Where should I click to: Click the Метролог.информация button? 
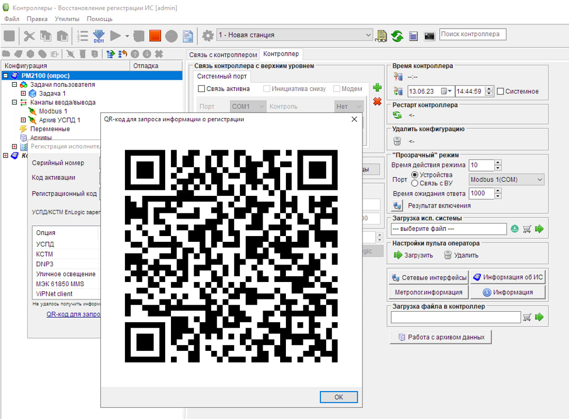coord(429,292)
